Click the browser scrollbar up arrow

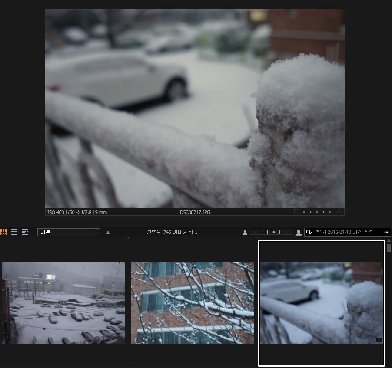pos(389,240)
